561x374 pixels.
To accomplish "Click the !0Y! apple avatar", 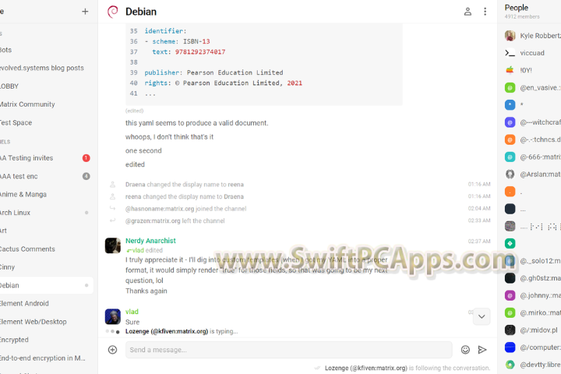I will (510, 70).
